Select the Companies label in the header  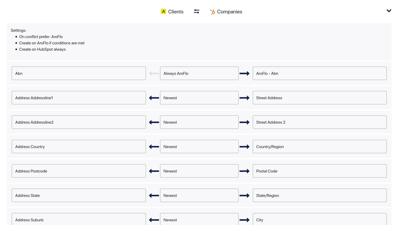tap(230, 12)
